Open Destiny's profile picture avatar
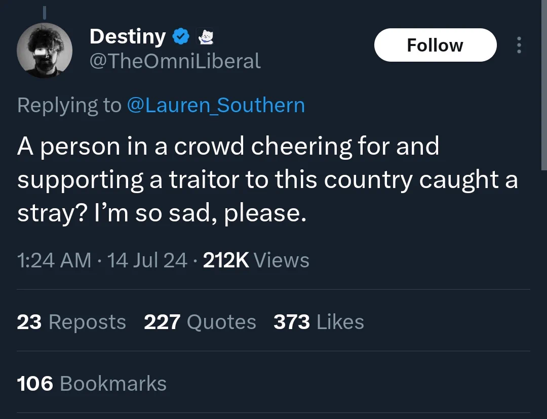This screenshot has height=419, width=547. [45, 51]
